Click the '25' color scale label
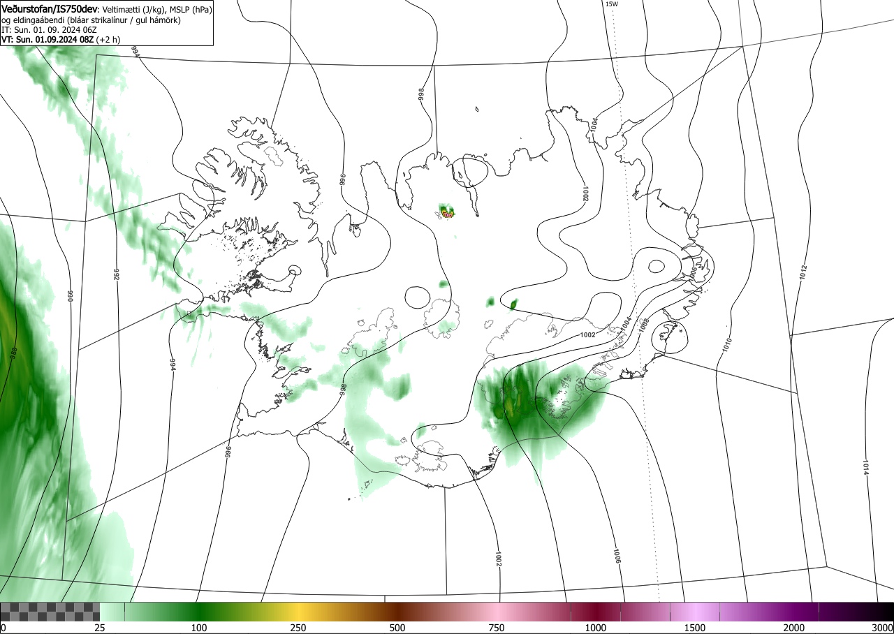 click(100, 628)
